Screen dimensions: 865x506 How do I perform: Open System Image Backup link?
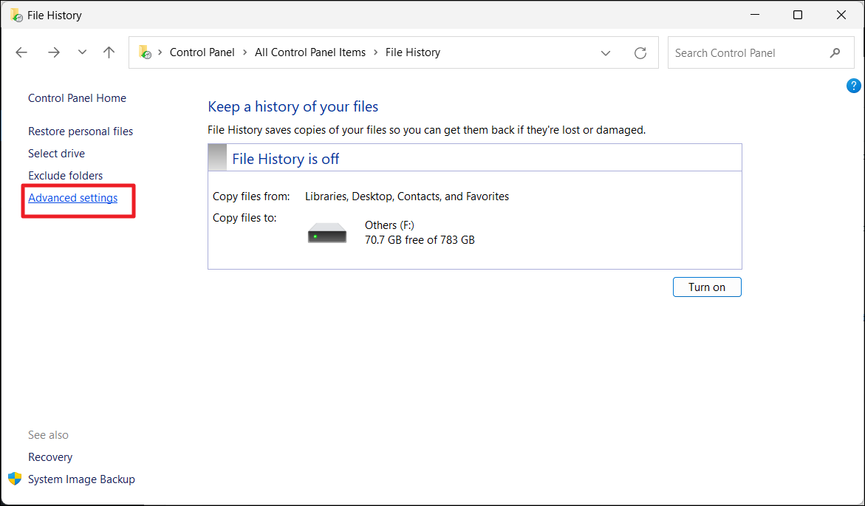[x=81, y=479]
